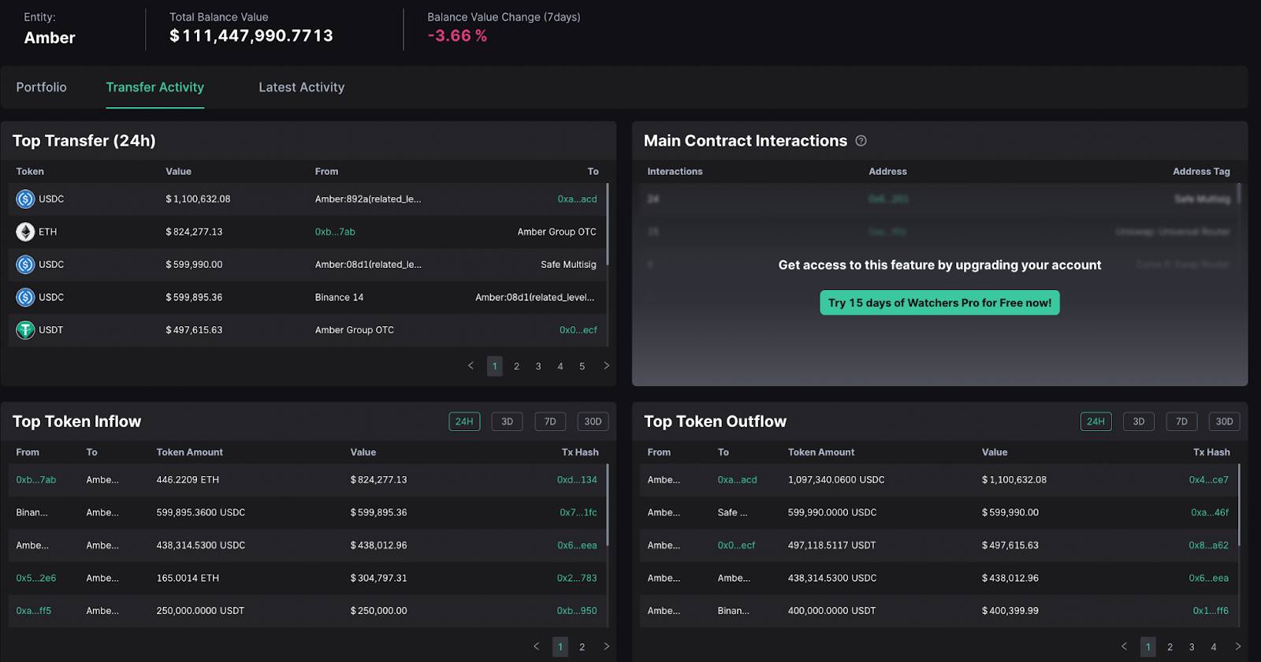Screen dimensions: 1261x662
Task: Open the Main Contract Interactions help icon
Action: (861, 141)
